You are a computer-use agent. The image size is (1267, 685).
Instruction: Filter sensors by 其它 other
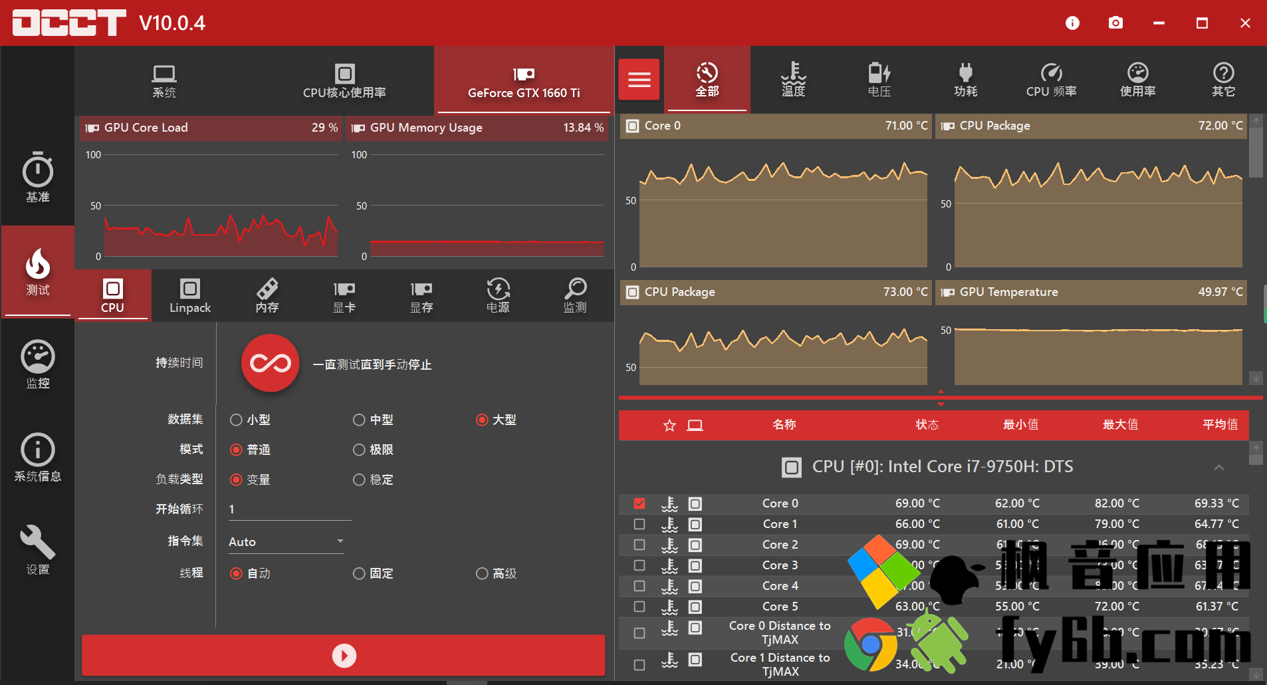coord(1224,80)
